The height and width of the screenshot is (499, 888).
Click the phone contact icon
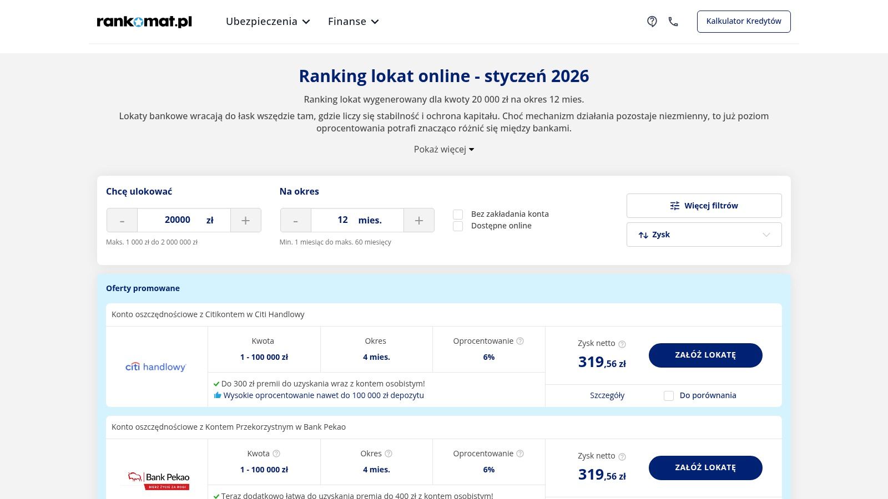[x=673, y=22]
